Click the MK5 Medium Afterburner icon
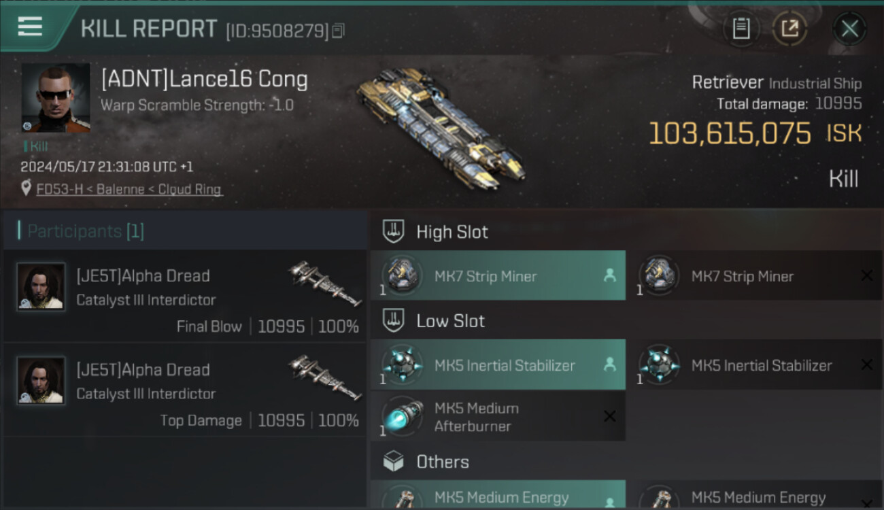 (x=402, y=416)
